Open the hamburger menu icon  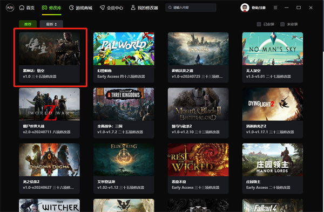point(275,8)
